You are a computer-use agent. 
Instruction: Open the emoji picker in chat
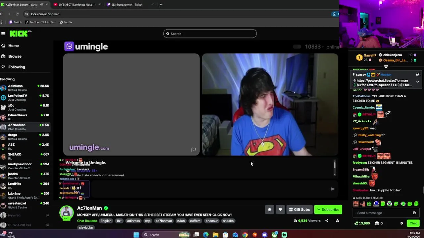click(414, 213)
